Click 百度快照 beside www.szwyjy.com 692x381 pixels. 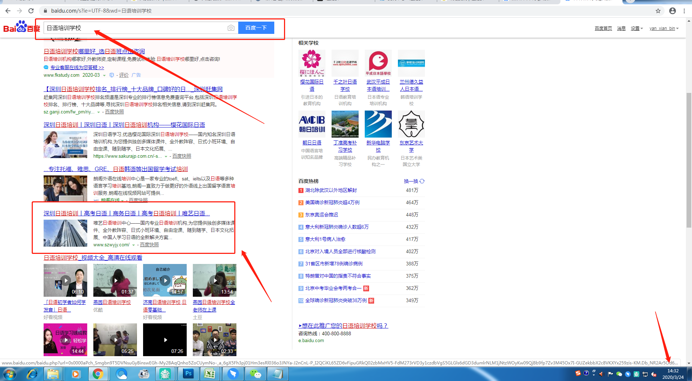point(149,245)
